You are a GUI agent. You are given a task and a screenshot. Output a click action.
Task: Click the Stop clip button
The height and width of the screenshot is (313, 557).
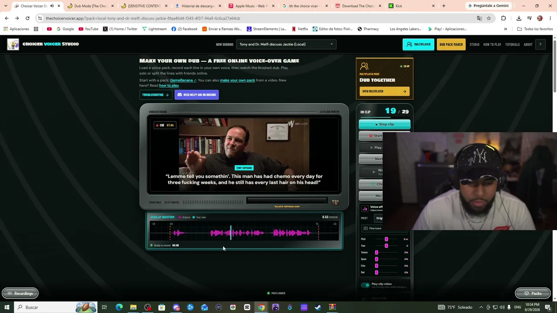(x=384, y=124)
